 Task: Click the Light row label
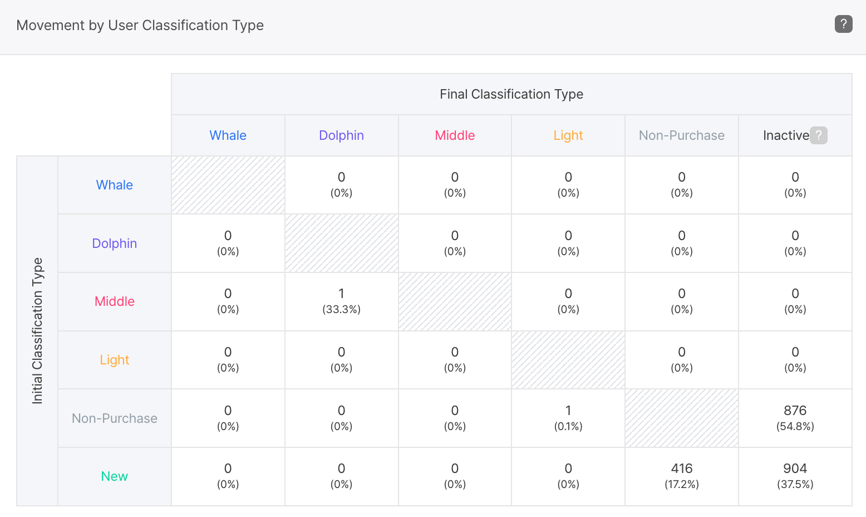(x=114, y=360)
